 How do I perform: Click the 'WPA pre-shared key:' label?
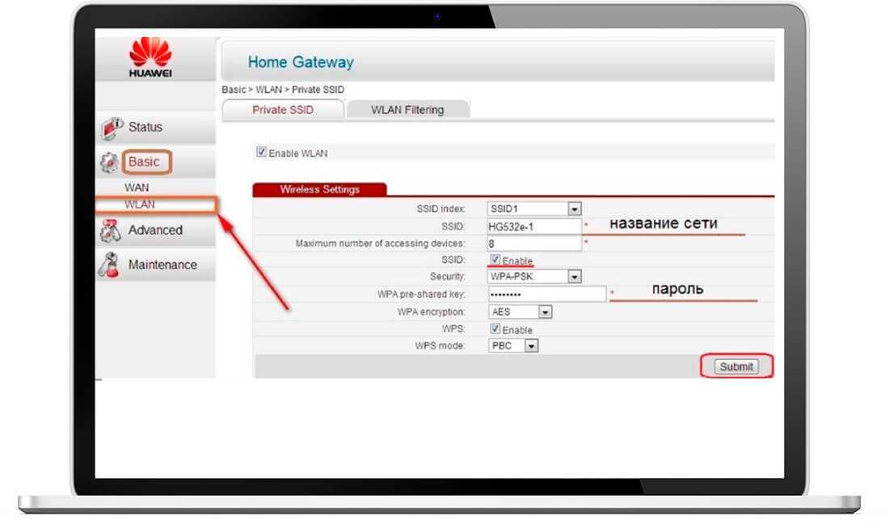[421, 294]
